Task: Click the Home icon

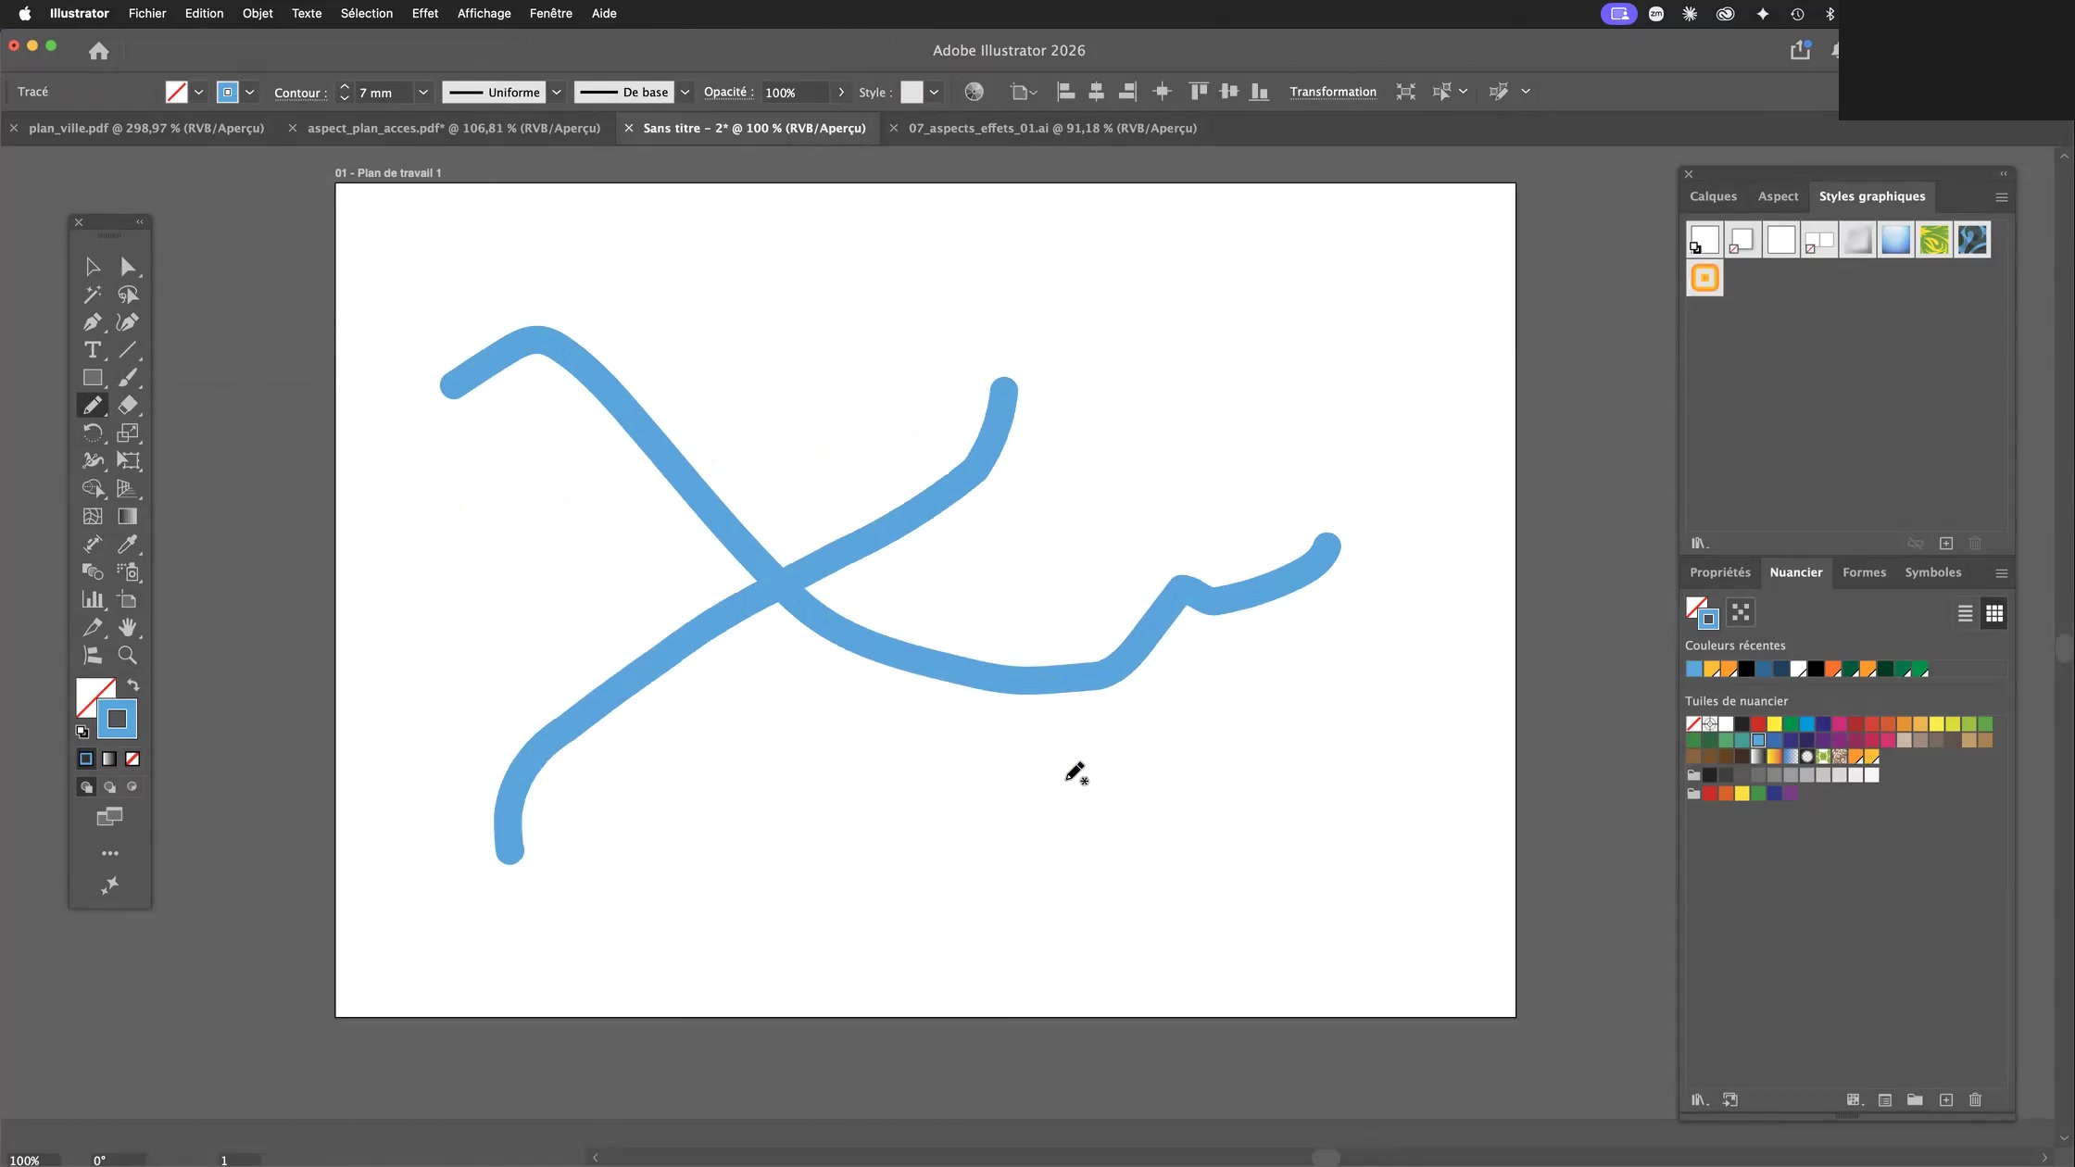Action: [99, 51]
